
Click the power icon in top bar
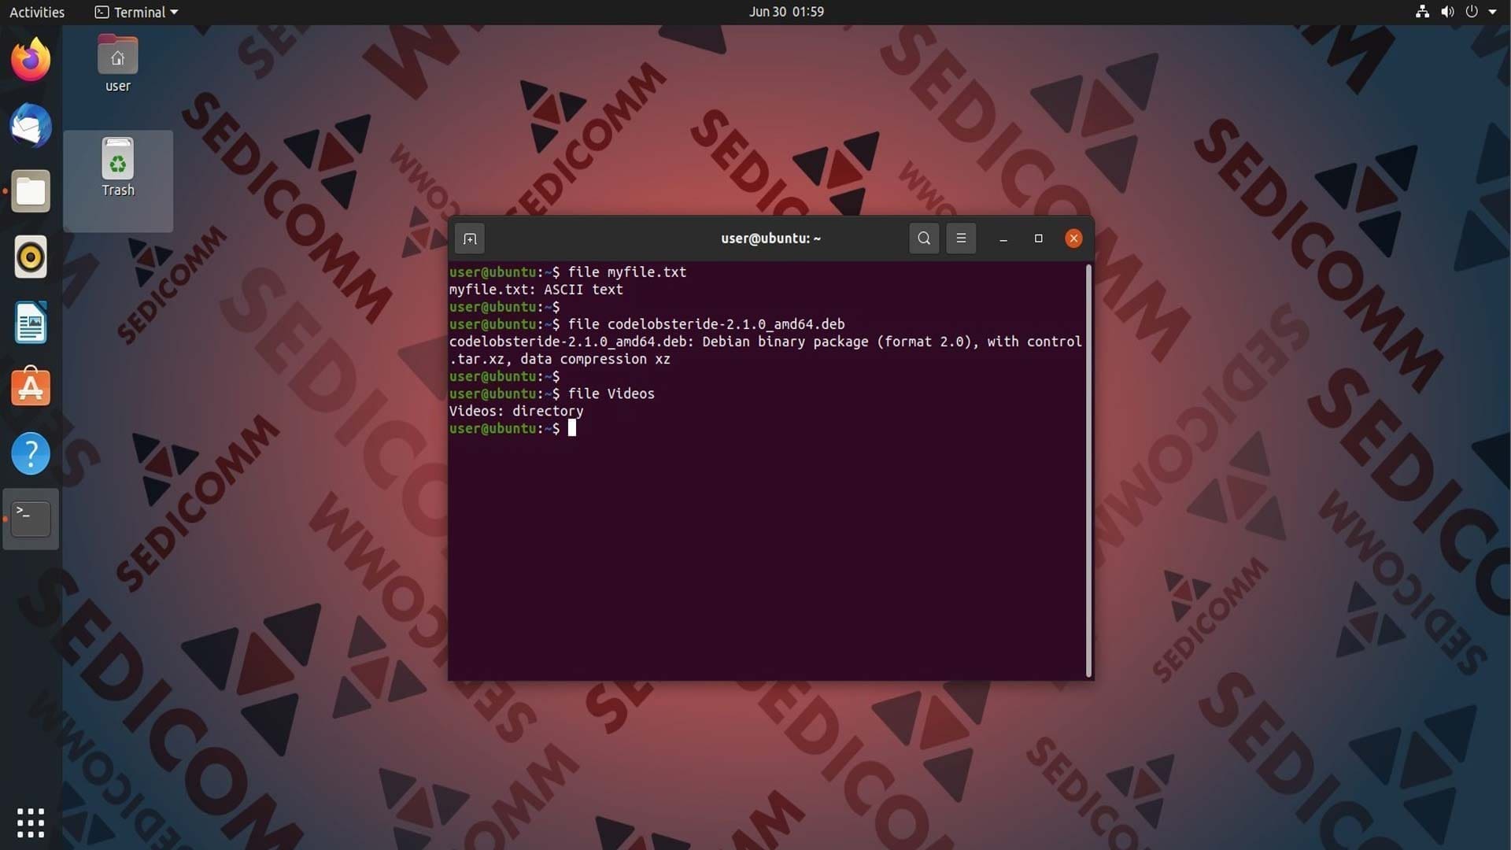1472,12
